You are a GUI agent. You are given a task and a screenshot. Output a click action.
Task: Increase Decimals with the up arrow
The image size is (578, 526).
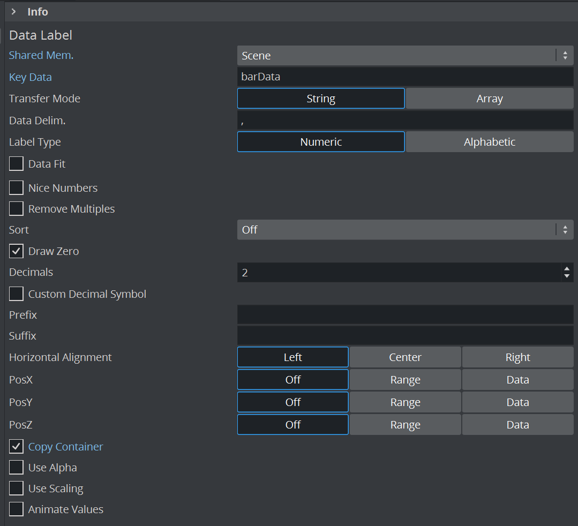click(567, 269)
